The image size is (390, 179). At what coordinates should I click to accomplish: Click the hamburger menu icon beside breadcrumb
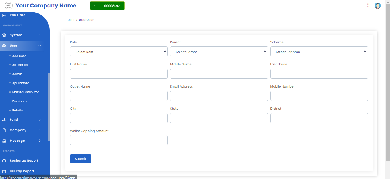click(60, 20)
